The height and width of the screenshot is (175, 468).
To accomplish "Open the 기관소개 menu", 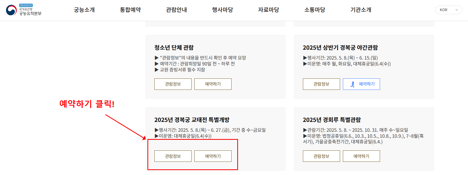I will point(360,10).
